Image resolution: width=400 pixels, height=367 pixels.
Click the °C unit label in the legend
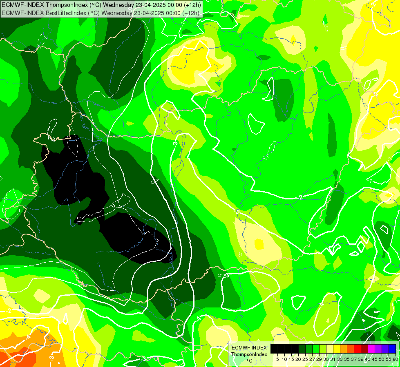(250, 361)
